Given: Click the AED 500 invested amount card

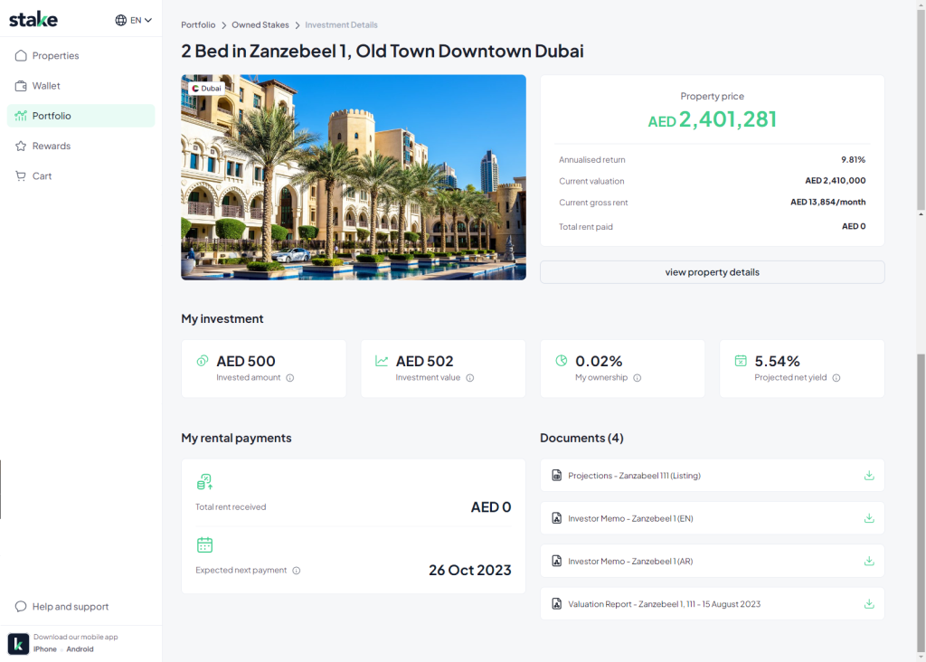Looking at the screenshot, I should click(264, 368).
